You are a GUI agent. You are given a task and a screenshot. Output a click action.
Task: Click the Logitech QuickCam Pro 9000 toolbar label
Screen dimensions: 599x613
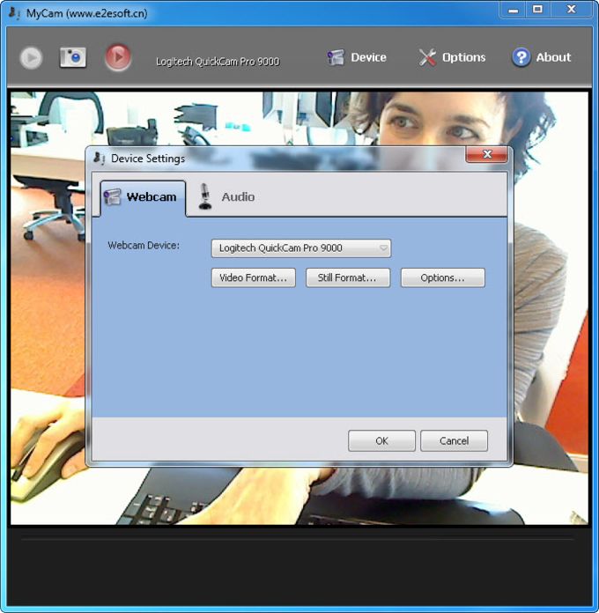click(x=218, y=62)
